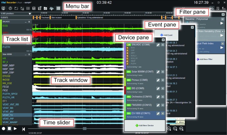The image size is (227, 135).
Task: Toggle ON switch for FMS2000 (COM12)
Action: pyautogui.click(x=128, y=105)
